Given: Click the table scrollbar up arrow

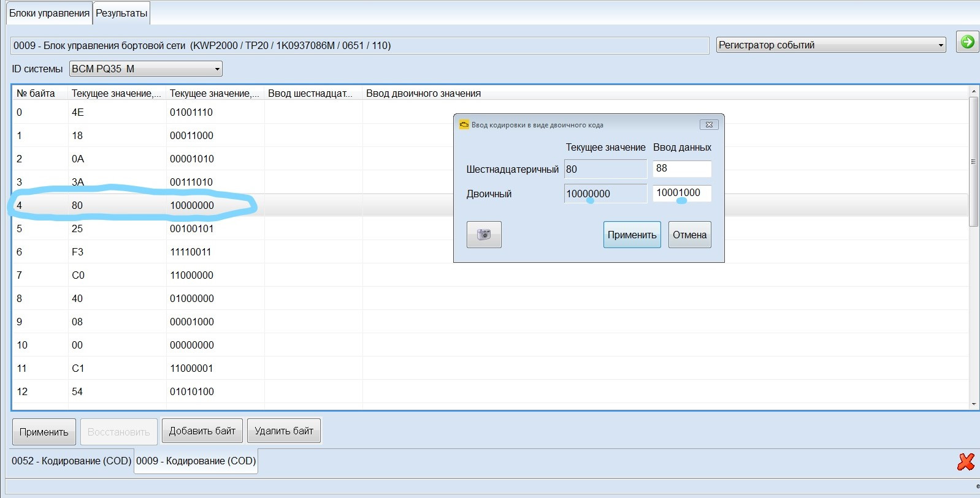Looking at the screenshot, I should 973,91.
